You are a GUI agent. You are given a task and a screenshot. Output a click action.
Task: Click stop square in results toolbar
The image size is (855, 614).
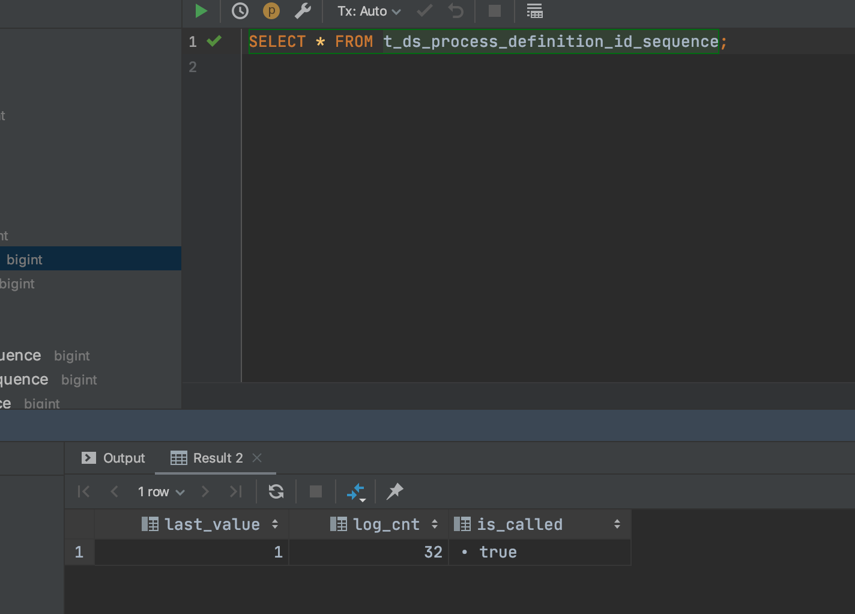pos(316,491)
